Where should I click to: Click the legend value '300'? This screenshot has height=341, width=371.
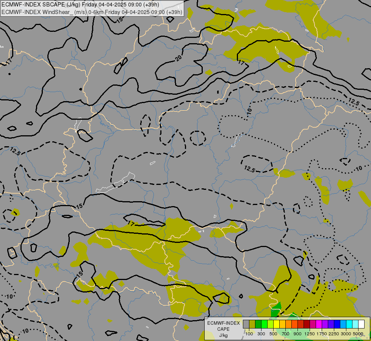261,334
